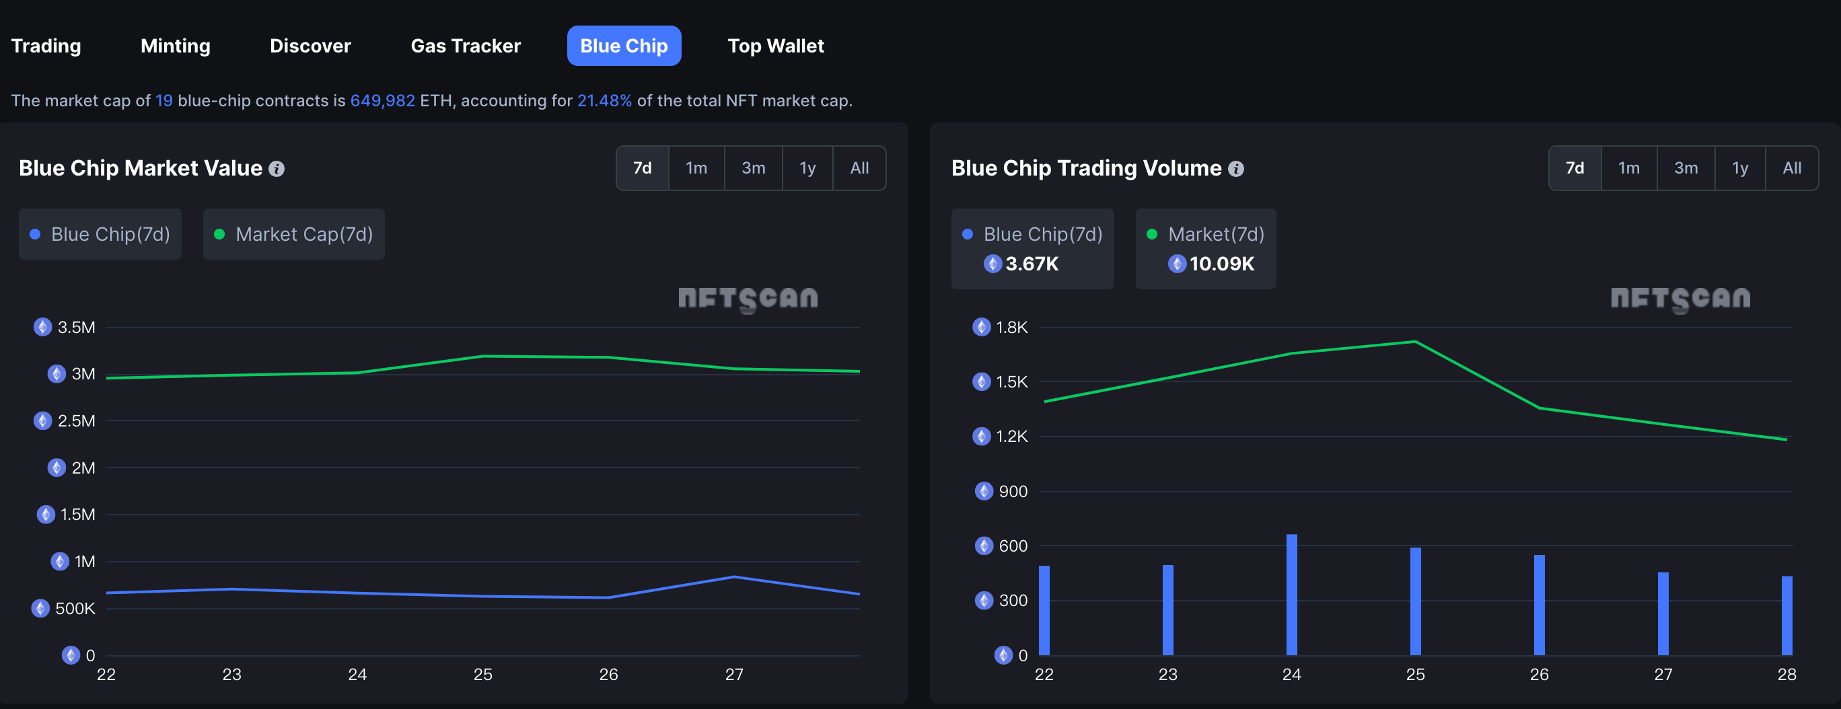Open the Gas Tracker tab
Screen dimensions: 1841x709
[x=465, y=46]
